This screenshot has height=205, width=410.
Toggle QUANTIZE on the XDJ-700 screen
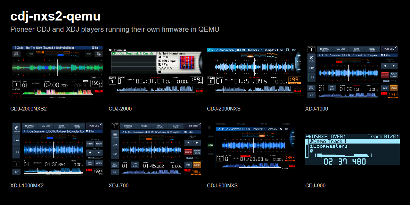tap(188, 152)
